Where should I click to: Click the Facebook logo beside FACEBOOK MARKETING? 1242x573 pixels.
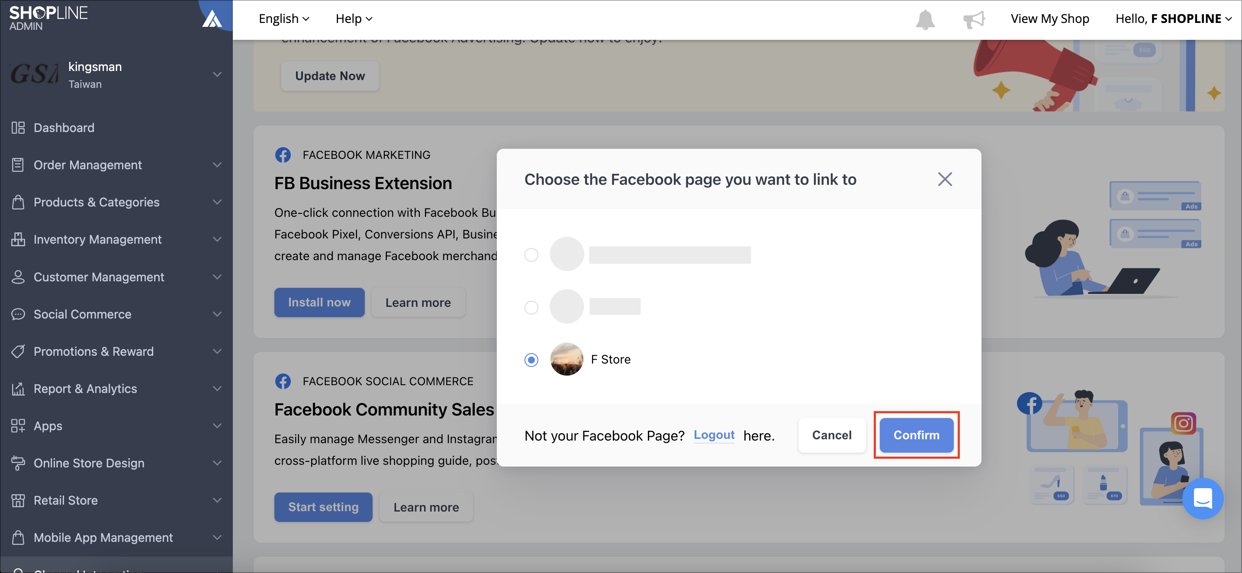[283, 155]
